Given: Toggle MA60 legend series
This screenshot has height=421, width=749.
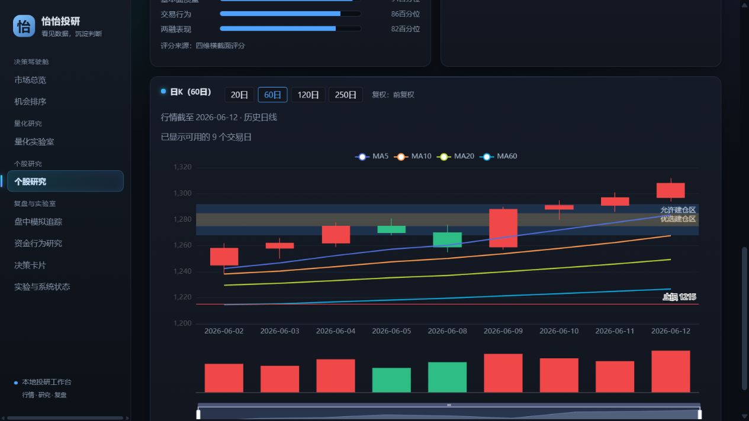Looking at the screenshot, I should [498, 157].
